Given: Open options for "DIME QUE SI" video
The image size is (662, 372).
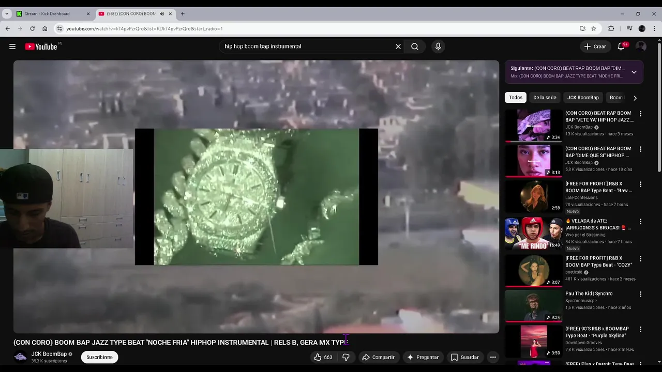Looking at the screenshot, I should 640,149.
